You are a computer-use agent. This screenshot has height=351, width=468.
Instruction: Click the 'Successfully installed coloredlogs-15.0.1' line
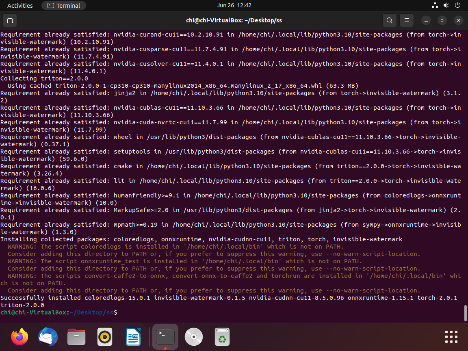(229, 298)
